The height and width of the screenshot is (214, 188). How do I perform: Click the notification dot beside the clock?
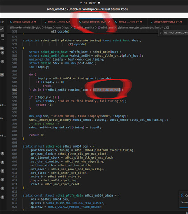pyautogui.click(x=99, y=3)
